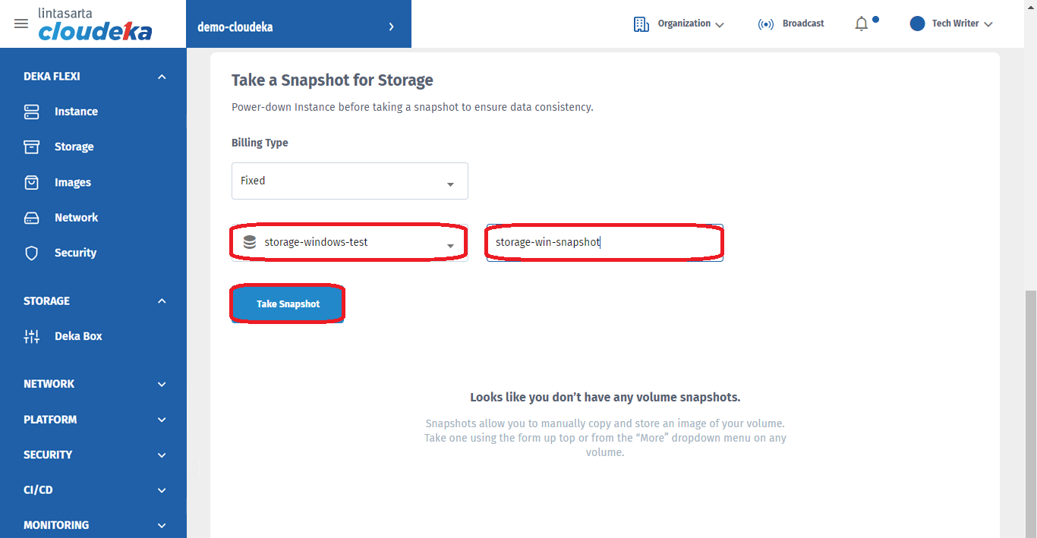Expand the NETWORK sidebar section

(x=162, y=384)
